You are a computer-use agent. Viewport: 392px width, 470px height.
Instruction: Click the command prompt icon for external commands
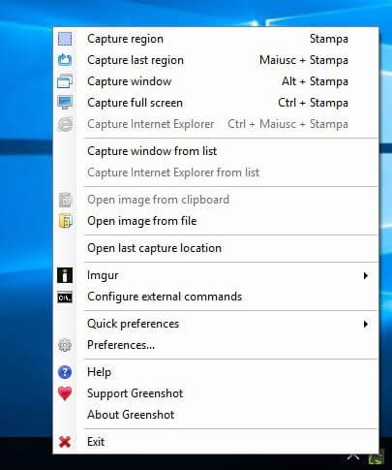click(65, 297)
